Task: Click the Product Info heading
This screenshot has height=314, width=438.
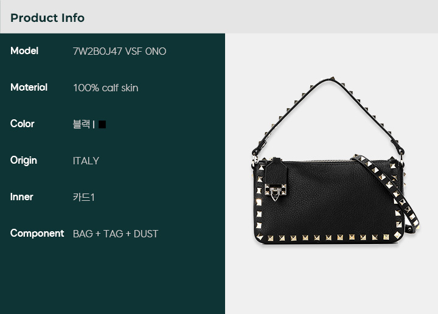Action: click(x=47, y=18)
